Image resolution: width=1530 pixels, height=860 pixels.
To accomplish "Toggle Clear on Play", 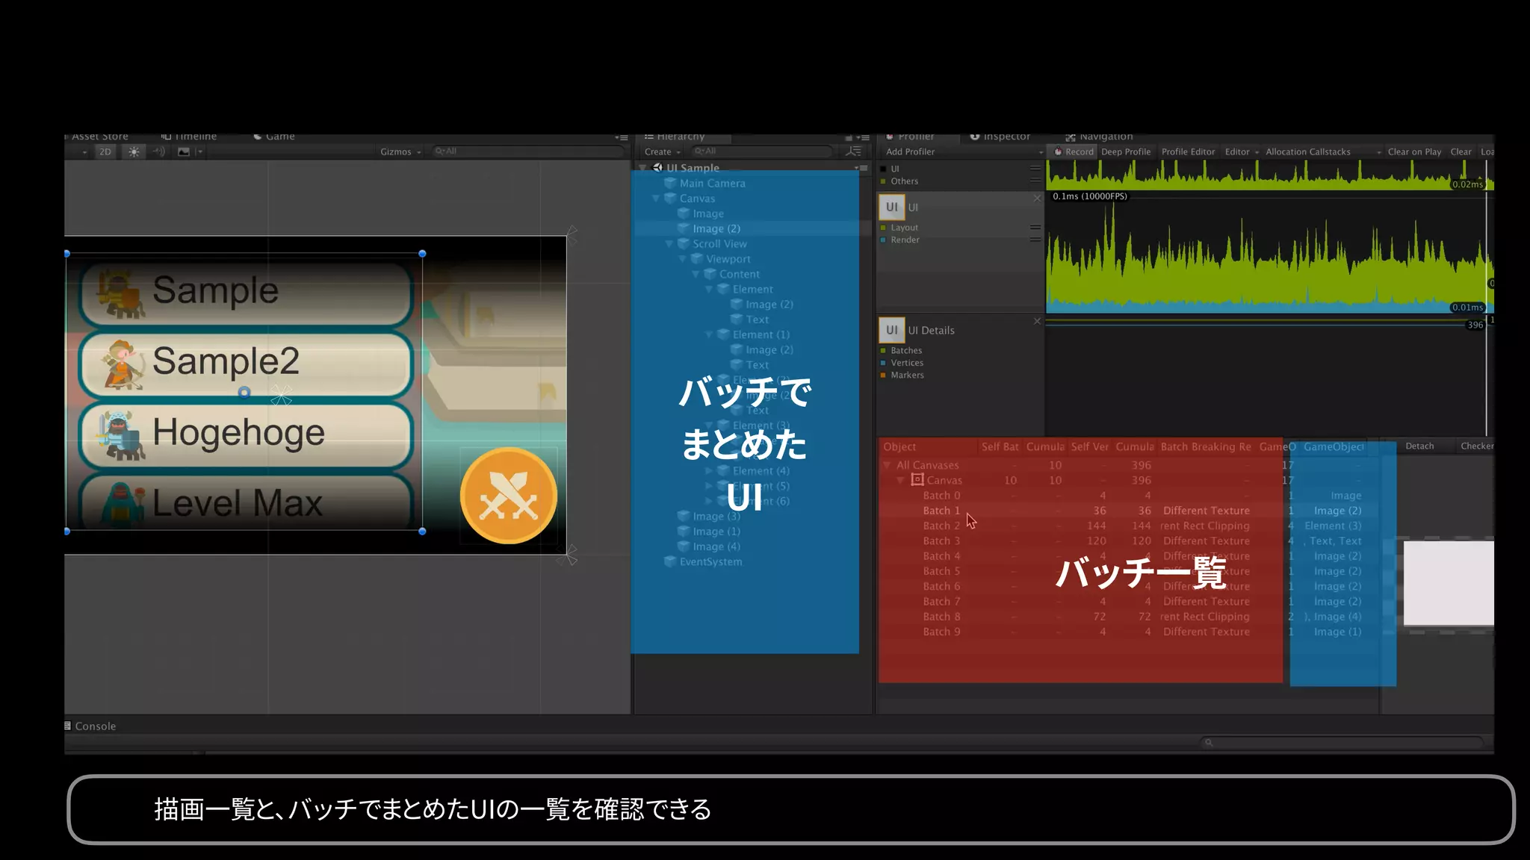I will [1414, 152].
